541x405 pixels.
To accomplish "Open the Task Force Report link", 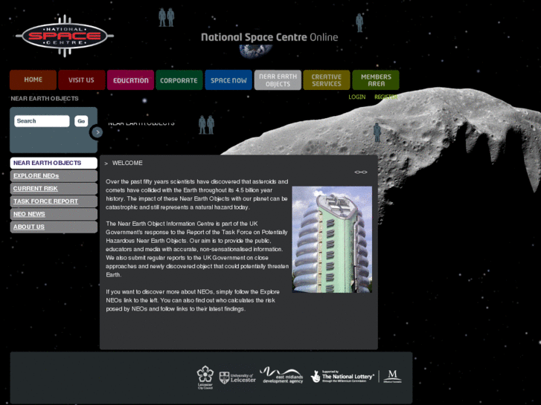I will click(x=54, y=201).
